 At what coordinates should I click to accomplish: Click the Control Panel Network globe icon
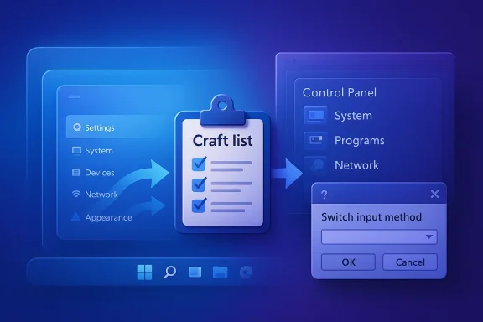pyautogui.click(x=315, y=165)
